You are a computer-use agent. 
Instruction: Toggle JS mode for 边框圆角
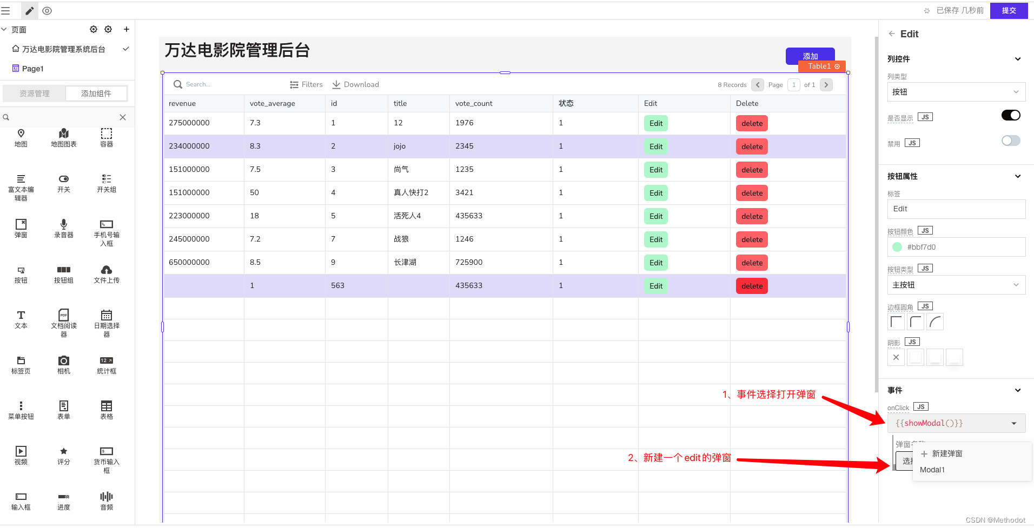pos(925,306)
